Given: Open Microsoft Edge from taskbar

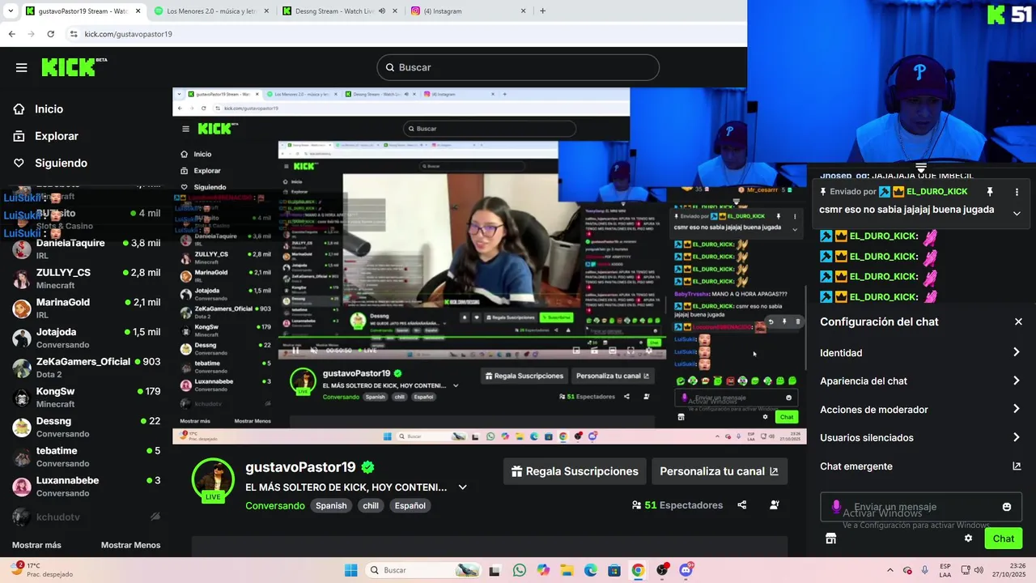Looking at the screenshot, I should (x=591, y=570).
